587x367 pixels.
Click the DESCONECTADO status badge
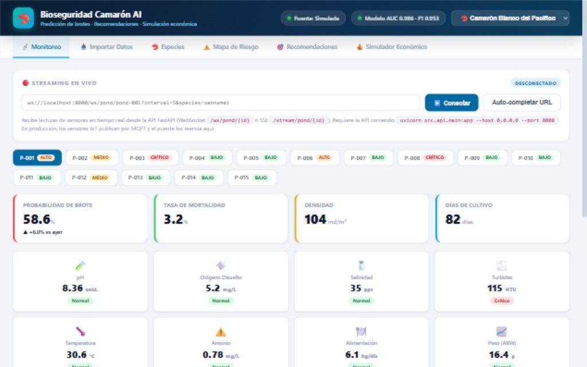click(535, 83)
